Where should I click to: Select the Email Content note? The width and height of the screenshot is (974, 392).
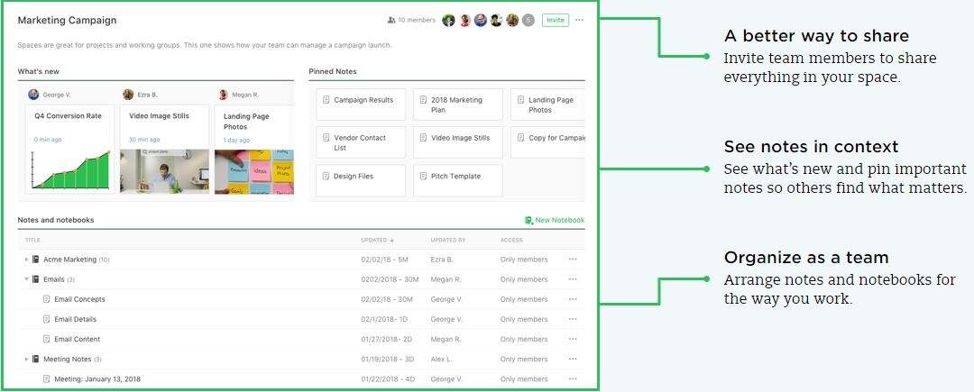pos(77,340)
